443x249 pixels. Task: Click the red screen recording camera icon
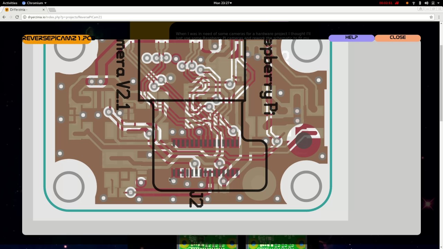point(396,3)
